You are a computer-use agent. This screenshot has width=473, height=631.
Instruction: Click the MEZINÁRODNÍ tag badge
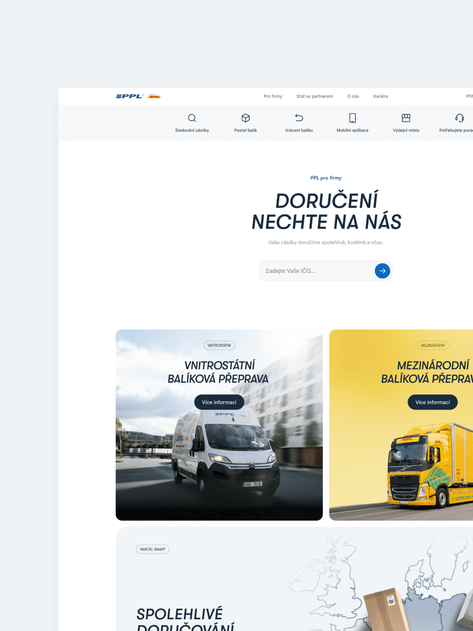click(x=433, y=345)
